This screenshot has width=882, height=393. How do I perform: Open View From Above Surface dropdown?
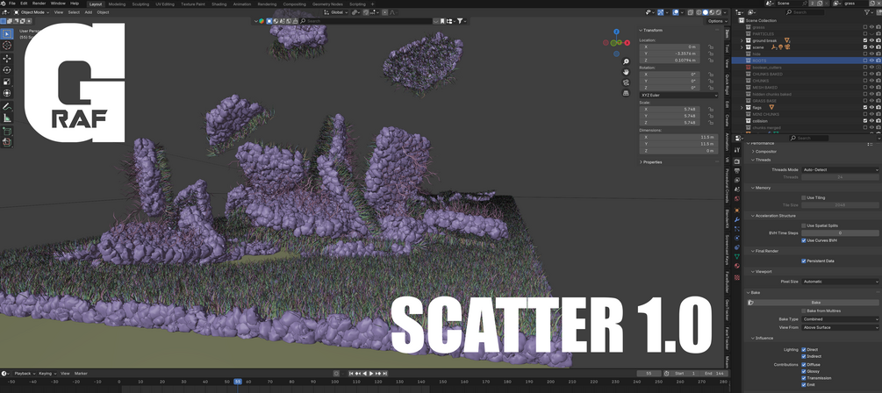[841, 327]
